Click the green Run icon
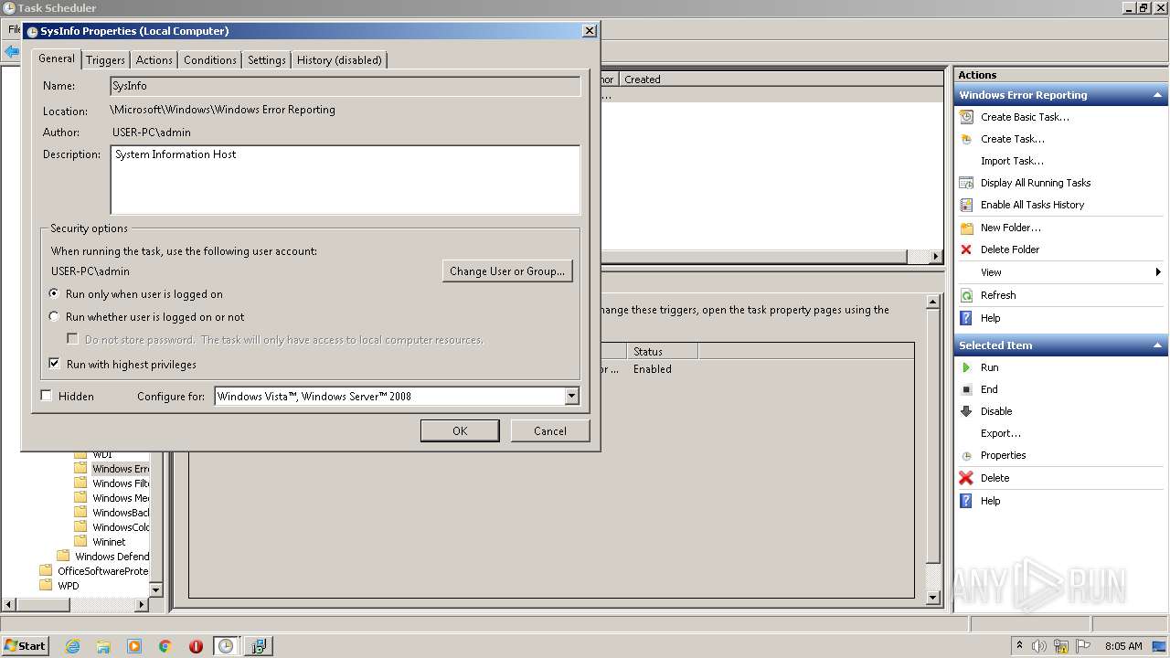1170x658 pixels. pyautogui.click(x=966, y=367)
